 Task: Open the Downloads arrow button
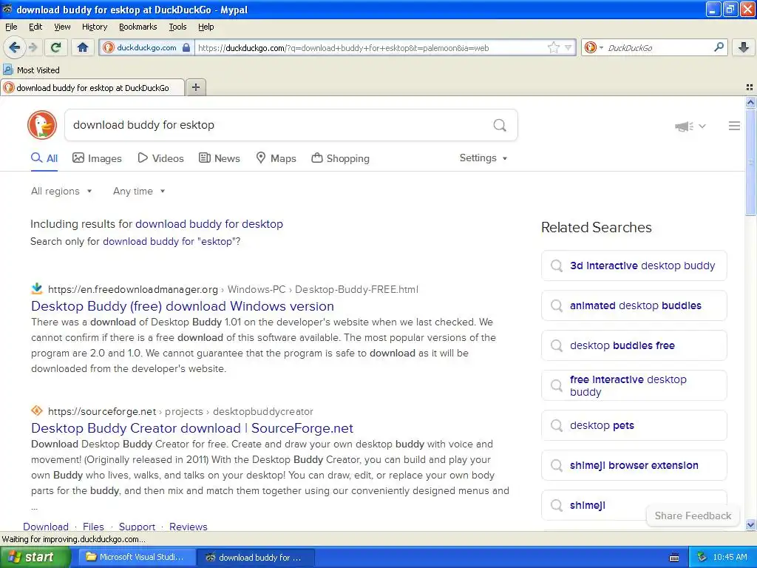(744, 47)
